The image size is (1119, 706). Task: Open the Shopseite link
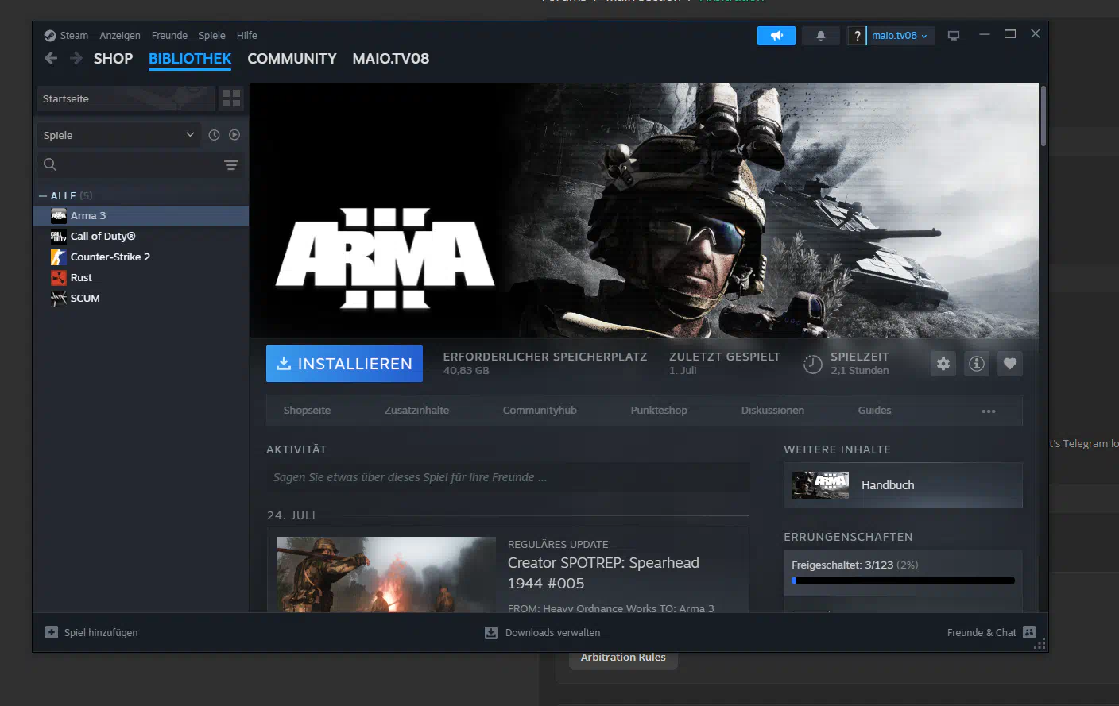pos(307,411)
